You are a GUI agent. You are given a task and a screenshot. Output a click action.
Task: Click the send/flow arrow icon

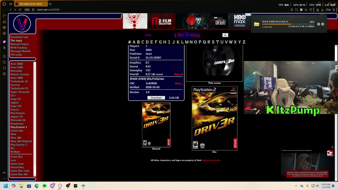306,10
